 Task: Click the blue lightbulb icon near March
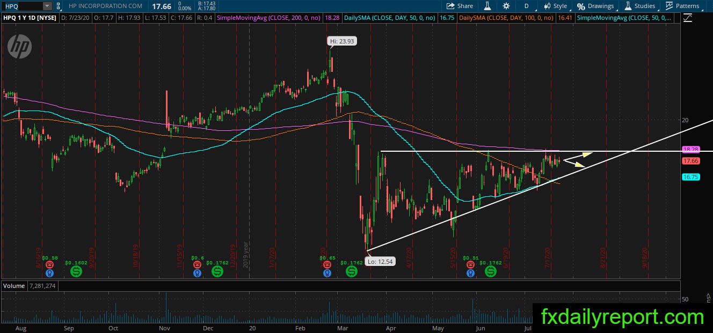pos(327,273)
